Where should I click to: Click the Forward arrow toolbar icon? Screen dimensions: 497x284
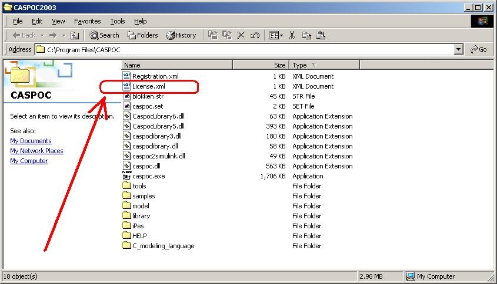[x=53, y=35]
